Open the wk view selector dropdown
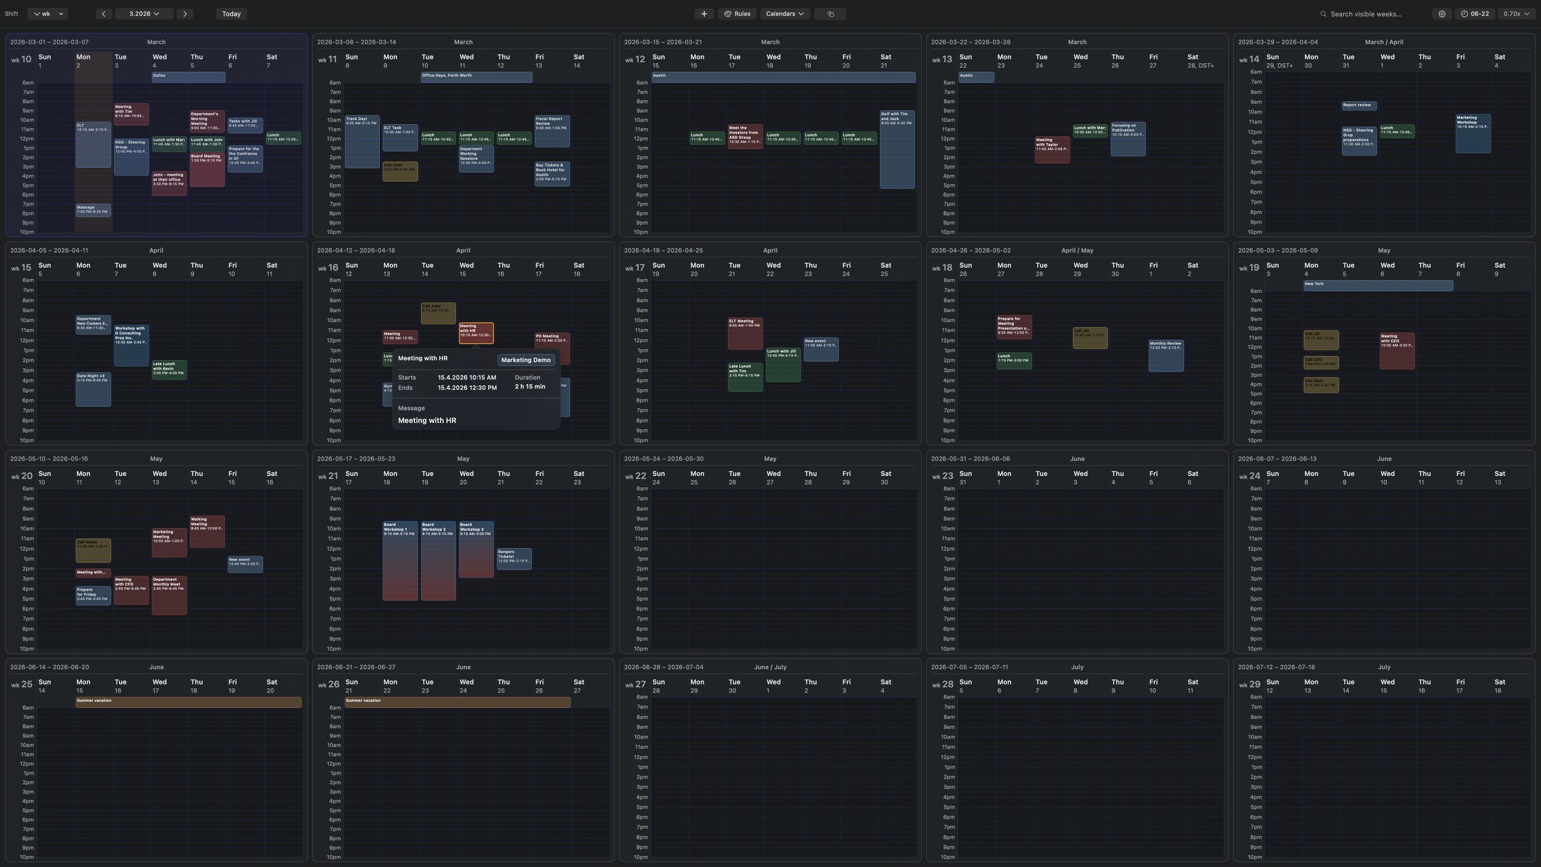 [47, 13]
